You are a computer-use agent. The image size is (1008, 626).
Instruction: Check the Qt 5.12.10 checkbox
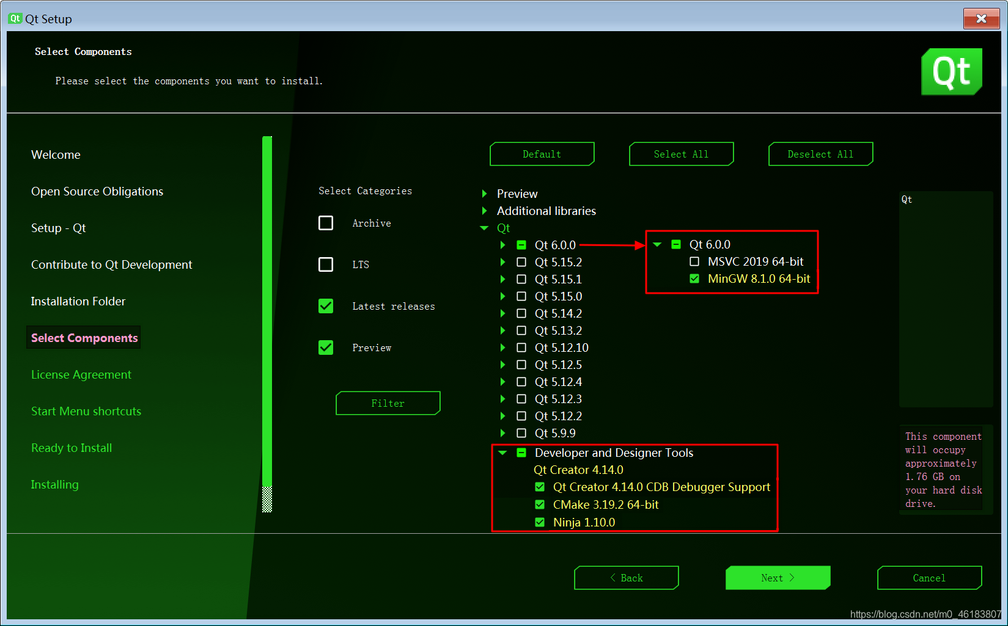coord(521,348)
